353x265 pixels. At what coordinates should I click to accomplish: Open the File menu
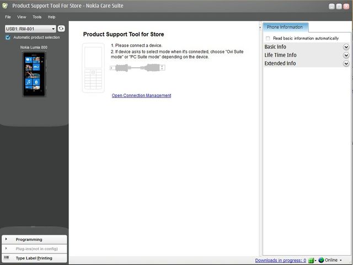click(x=8, y=17)
